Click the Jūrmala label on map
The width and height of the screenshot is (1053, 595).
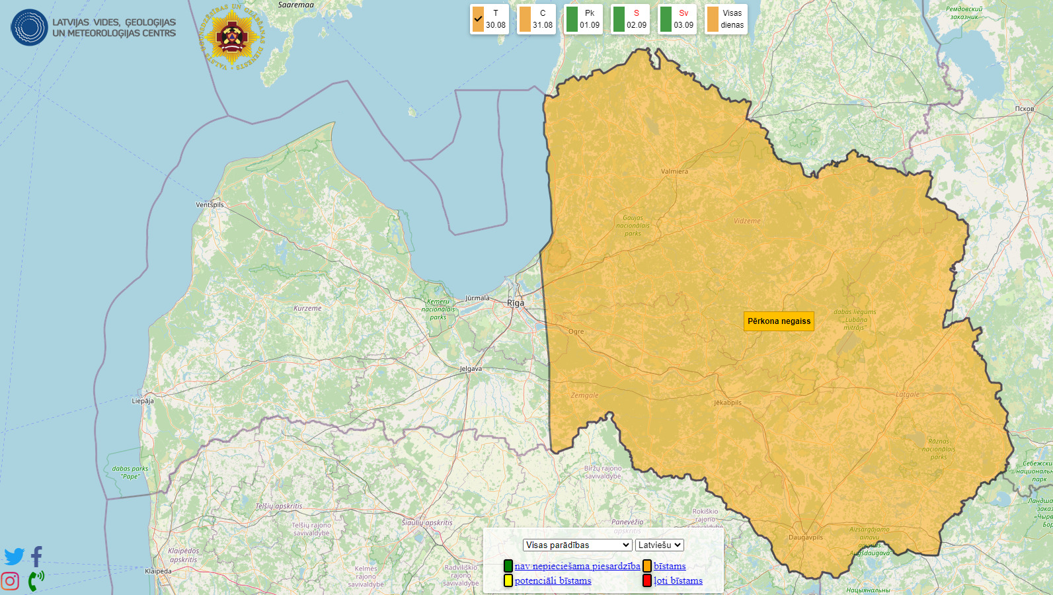477,298
